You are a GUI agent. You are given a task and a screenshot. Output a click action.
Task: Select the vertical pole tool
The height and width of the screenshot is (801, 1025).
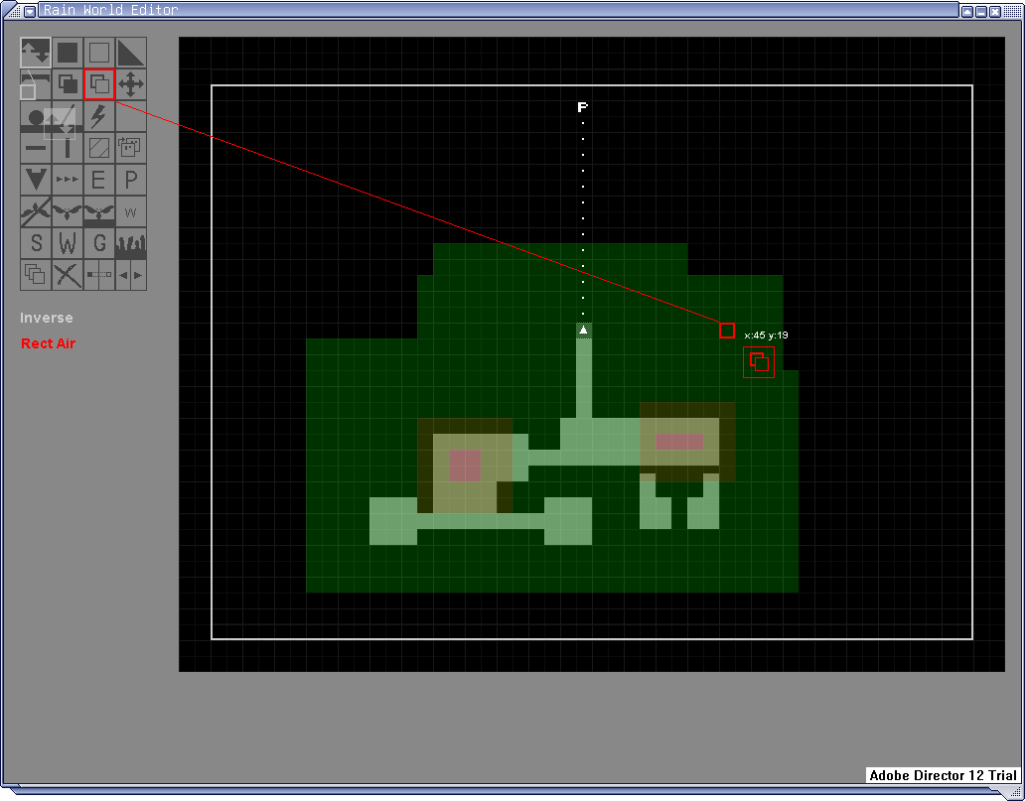click(67, 148)
